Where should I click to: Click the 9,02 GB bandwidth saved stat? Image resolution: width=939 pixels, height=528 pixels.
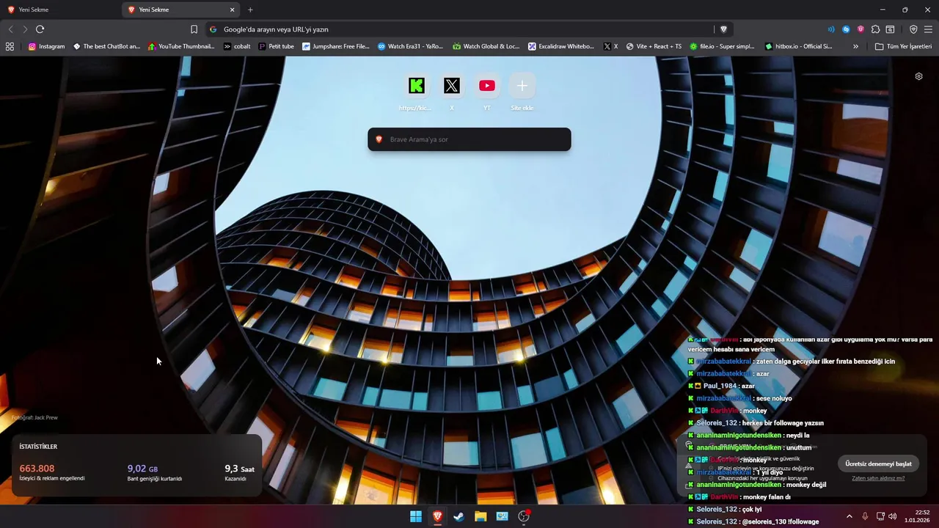coord(155,472)
